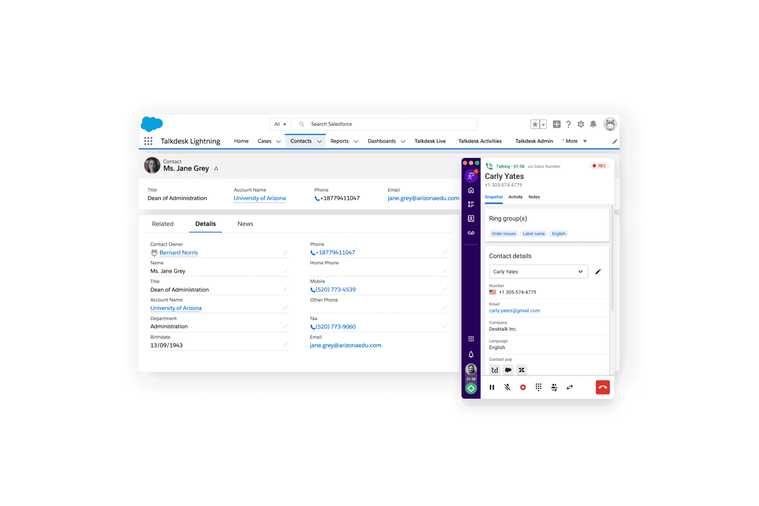Open Salesforce help question mark

click(x=568, y=124)
